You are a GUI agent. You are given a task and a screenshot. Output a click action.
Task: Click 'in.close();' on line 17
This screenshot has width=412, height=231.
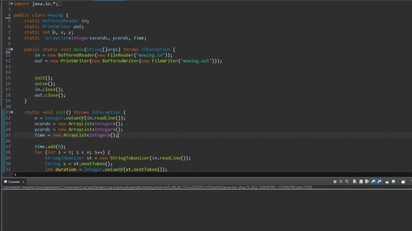[49, 90]
